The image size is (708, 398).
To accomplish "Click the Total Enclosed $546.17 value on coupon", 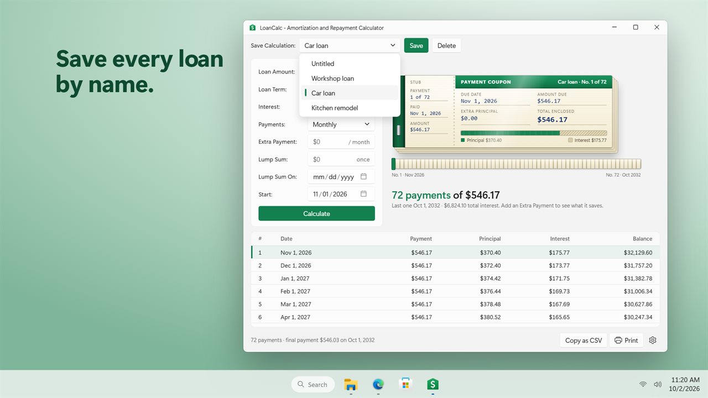I will 552,119.
